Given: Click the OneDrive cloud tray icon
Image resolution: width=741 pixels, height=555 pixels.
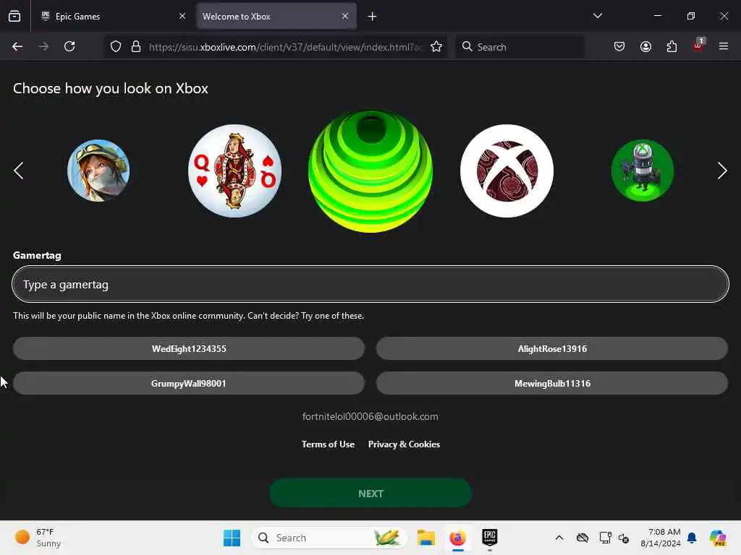Looking at the screenshot, I should pyautogui.click(x=583, y=538).
